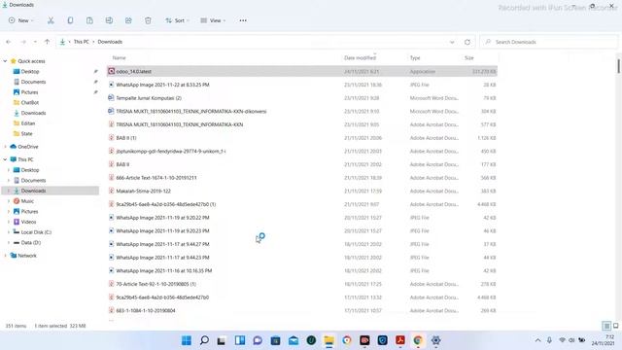Select Music under This PC

[27, 201]
